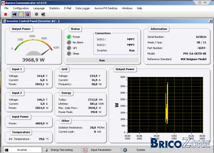Image resolution: width=214 pixels, height=153 pixels.
Task: Click Part Number value -3G97-
Action: 202,48
